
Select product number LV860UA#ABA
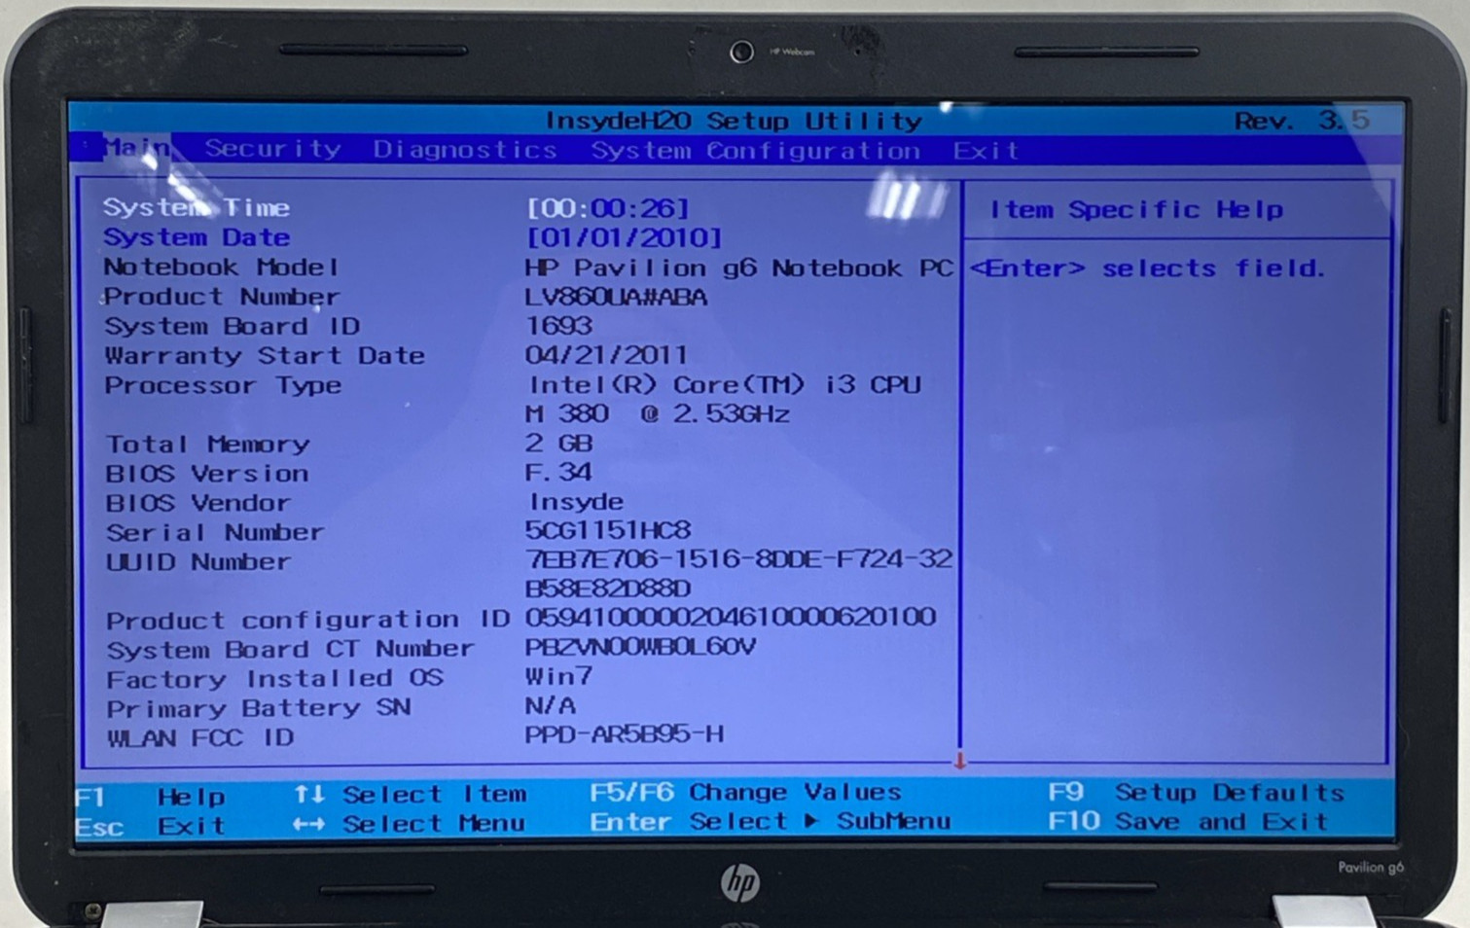(616, 297)
